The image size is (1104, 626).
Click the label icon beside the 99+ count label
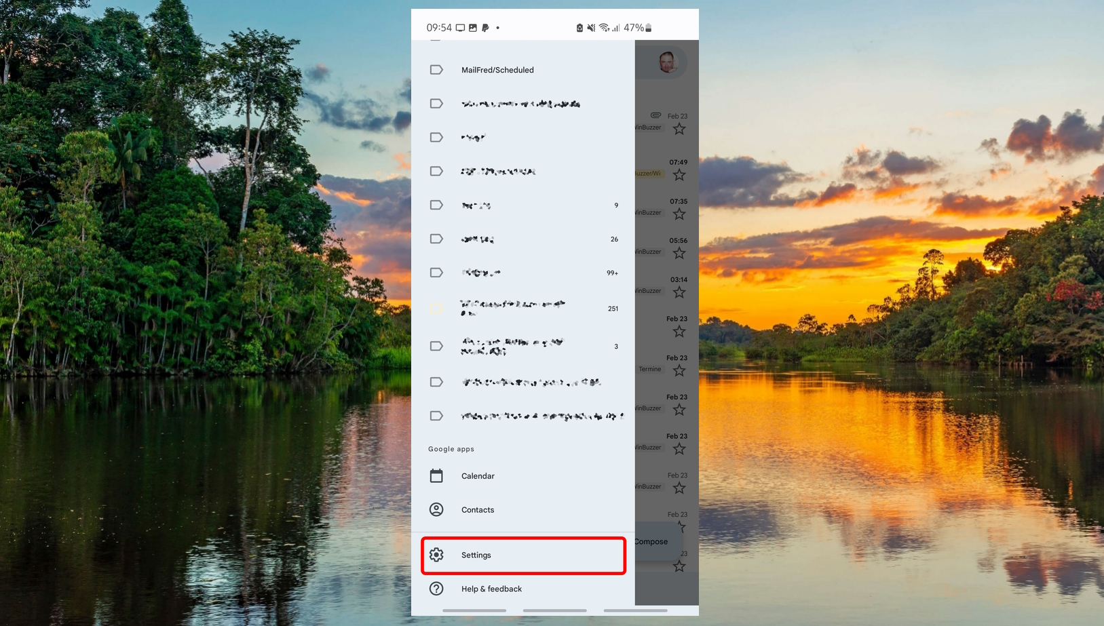[436, 273]
